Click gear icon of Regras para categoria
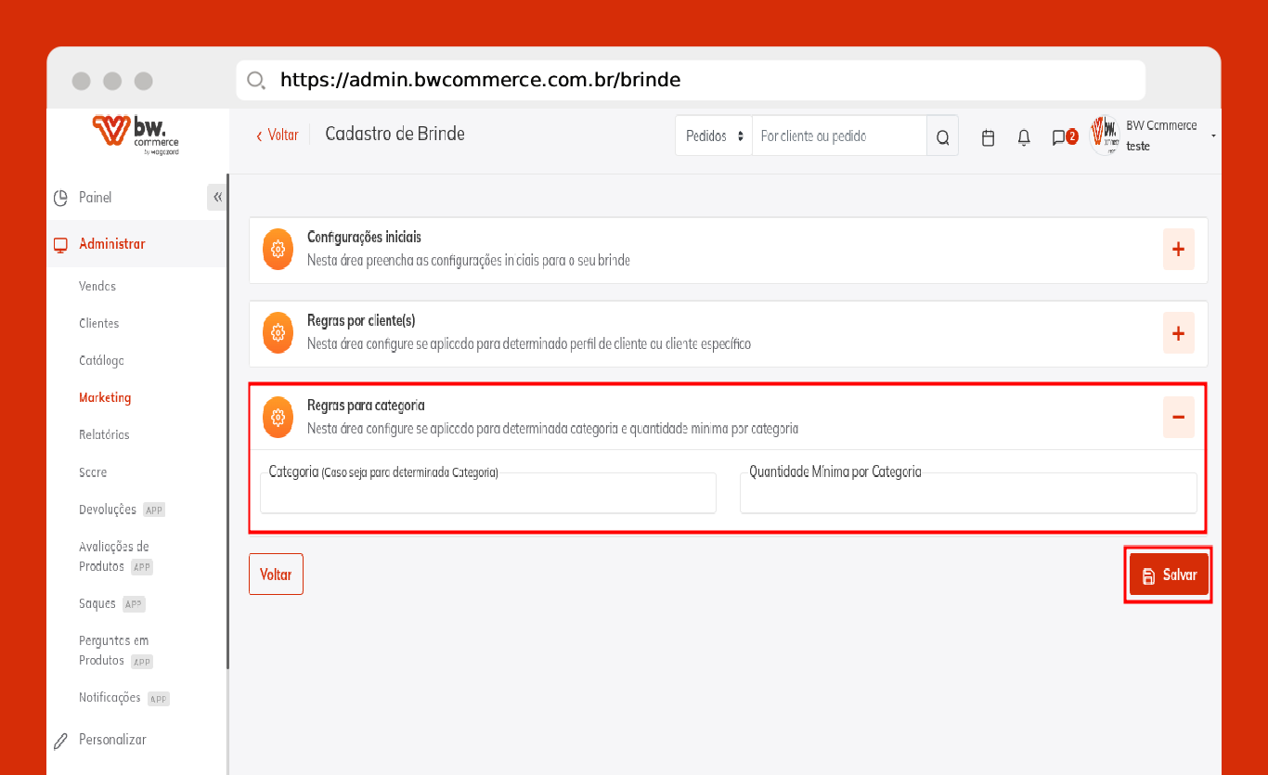The width and height of the screenshot is (1268, 775). point(278,417)
